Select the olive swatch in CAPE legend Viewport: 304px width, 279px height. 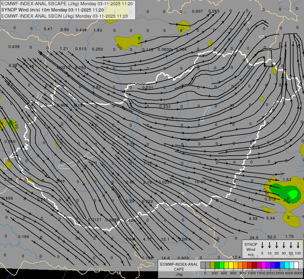(x=212, y=265)
